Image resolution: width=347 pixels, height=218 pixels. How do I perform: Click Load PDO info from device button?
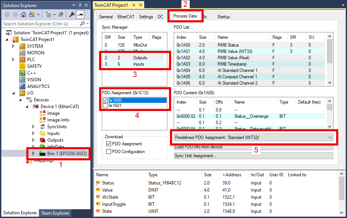pyautogui.click(x=253, y=147)
